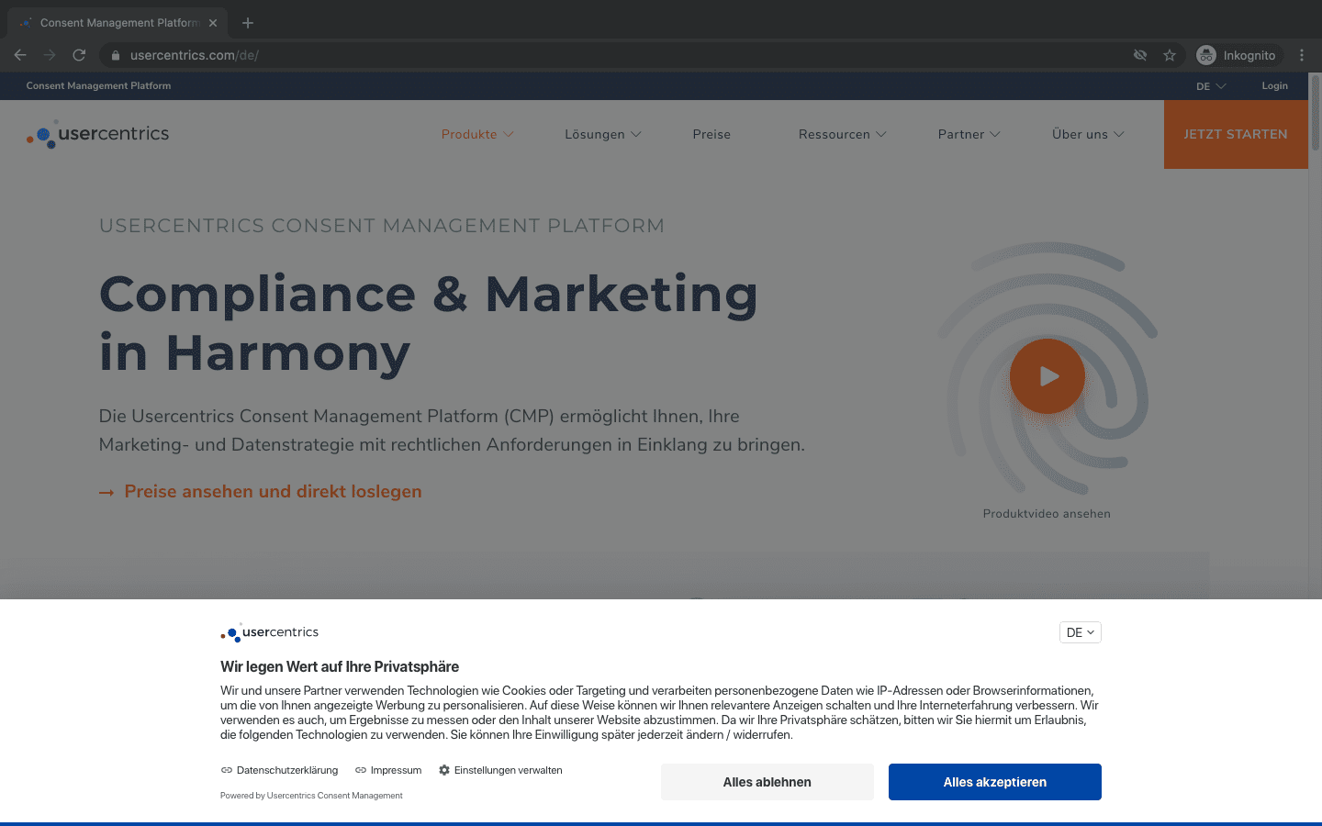Viewport: 1322px width, 826px height.
Task: Click the blocked tracking eye icon
Action: tap(1140, 55)
